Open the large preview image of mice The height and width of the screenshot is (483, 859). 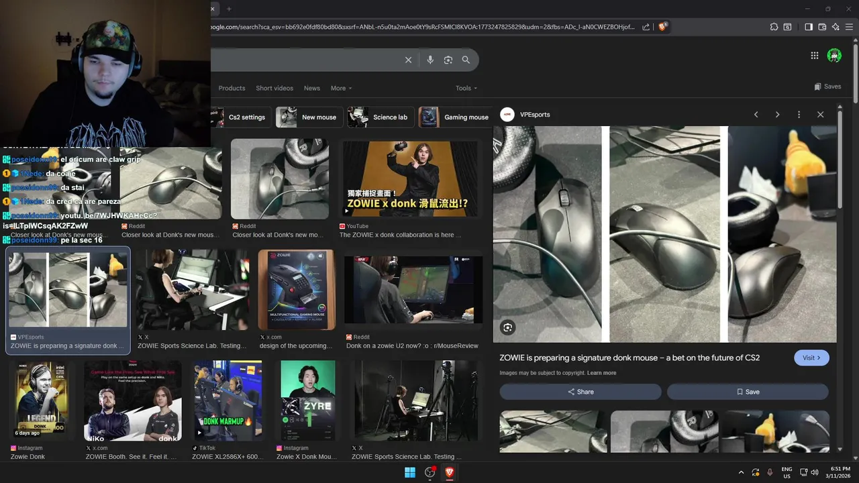(x=665, y=234)
